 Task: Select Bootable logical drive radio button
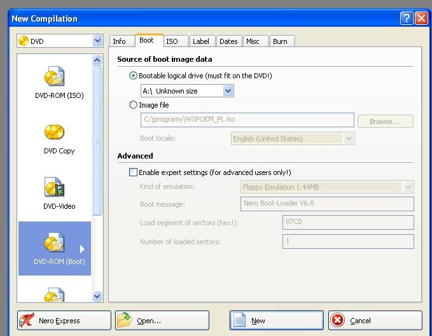pyautogui.click(x=133, y=76)
